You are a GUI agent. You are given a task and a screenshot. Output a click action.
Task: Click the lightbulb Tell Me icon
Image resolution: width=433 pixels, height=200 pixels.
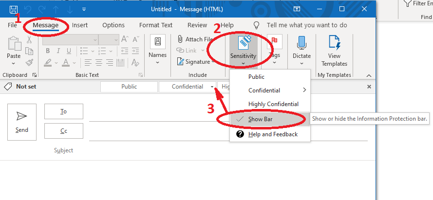[257, 25]
